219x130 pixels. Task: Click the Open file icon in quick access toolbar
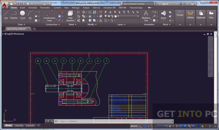[16, 4]
